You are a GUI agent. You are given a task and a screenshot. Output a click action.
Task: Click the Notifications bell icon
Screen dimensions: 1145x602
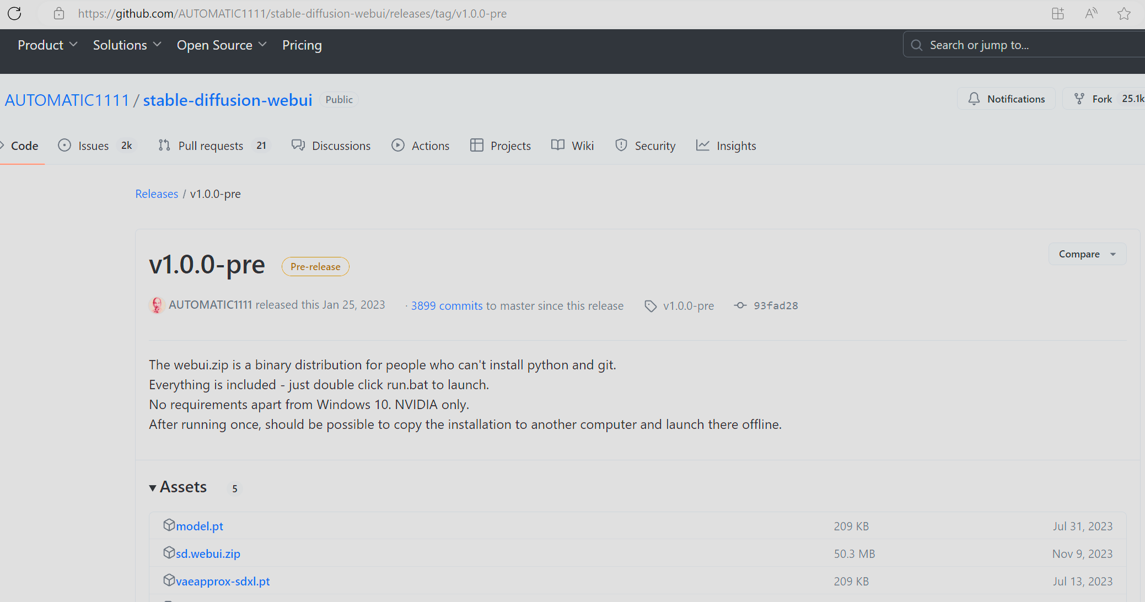pyautogui.click(x=974, y=99)
